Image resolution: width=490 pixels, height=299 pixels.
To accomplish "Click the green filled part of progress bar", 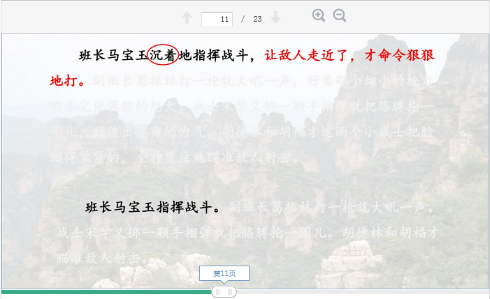I will click(x=106, y=292).
